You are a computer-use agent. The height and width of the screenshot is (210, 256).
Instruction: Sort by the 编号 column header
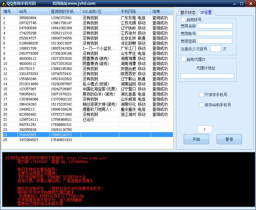(x=10, y=11)
